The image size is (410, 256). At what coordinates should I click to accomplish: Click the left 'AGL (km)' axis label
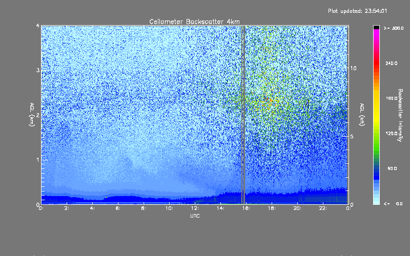(32, 114)
